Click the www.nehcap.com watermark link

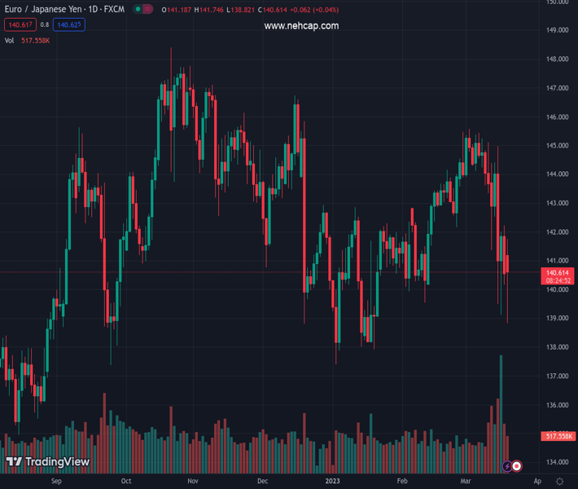(301, 26)
